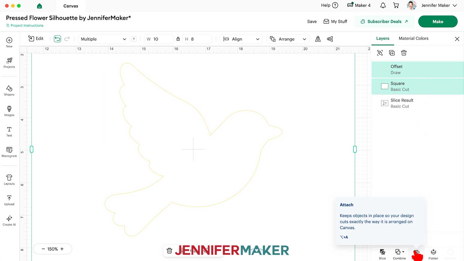Zoom out with the minus button
This screenshot has height=261, width=464.
(43, 249)
